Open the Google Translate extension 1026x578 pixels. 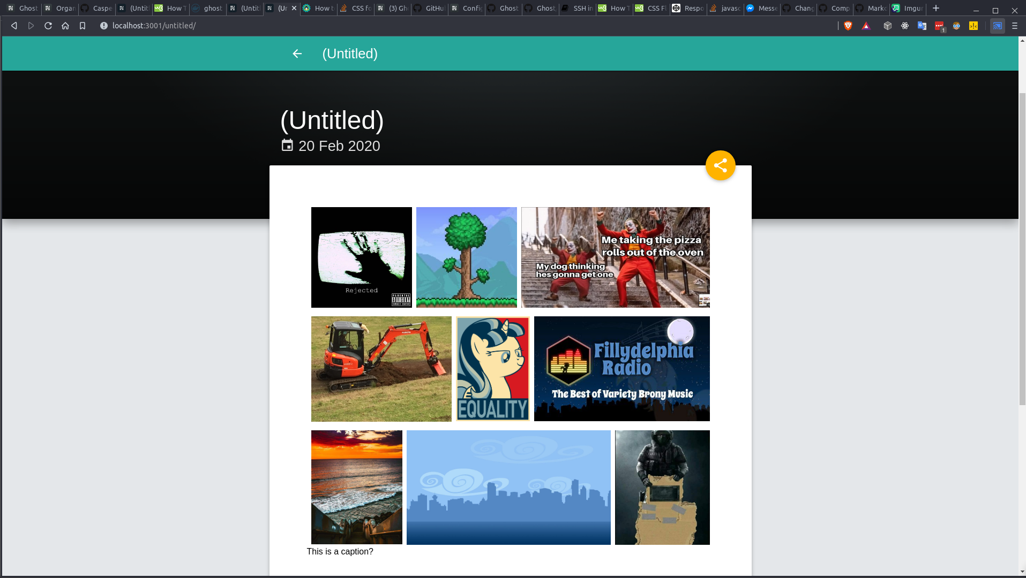coord(922,26)
